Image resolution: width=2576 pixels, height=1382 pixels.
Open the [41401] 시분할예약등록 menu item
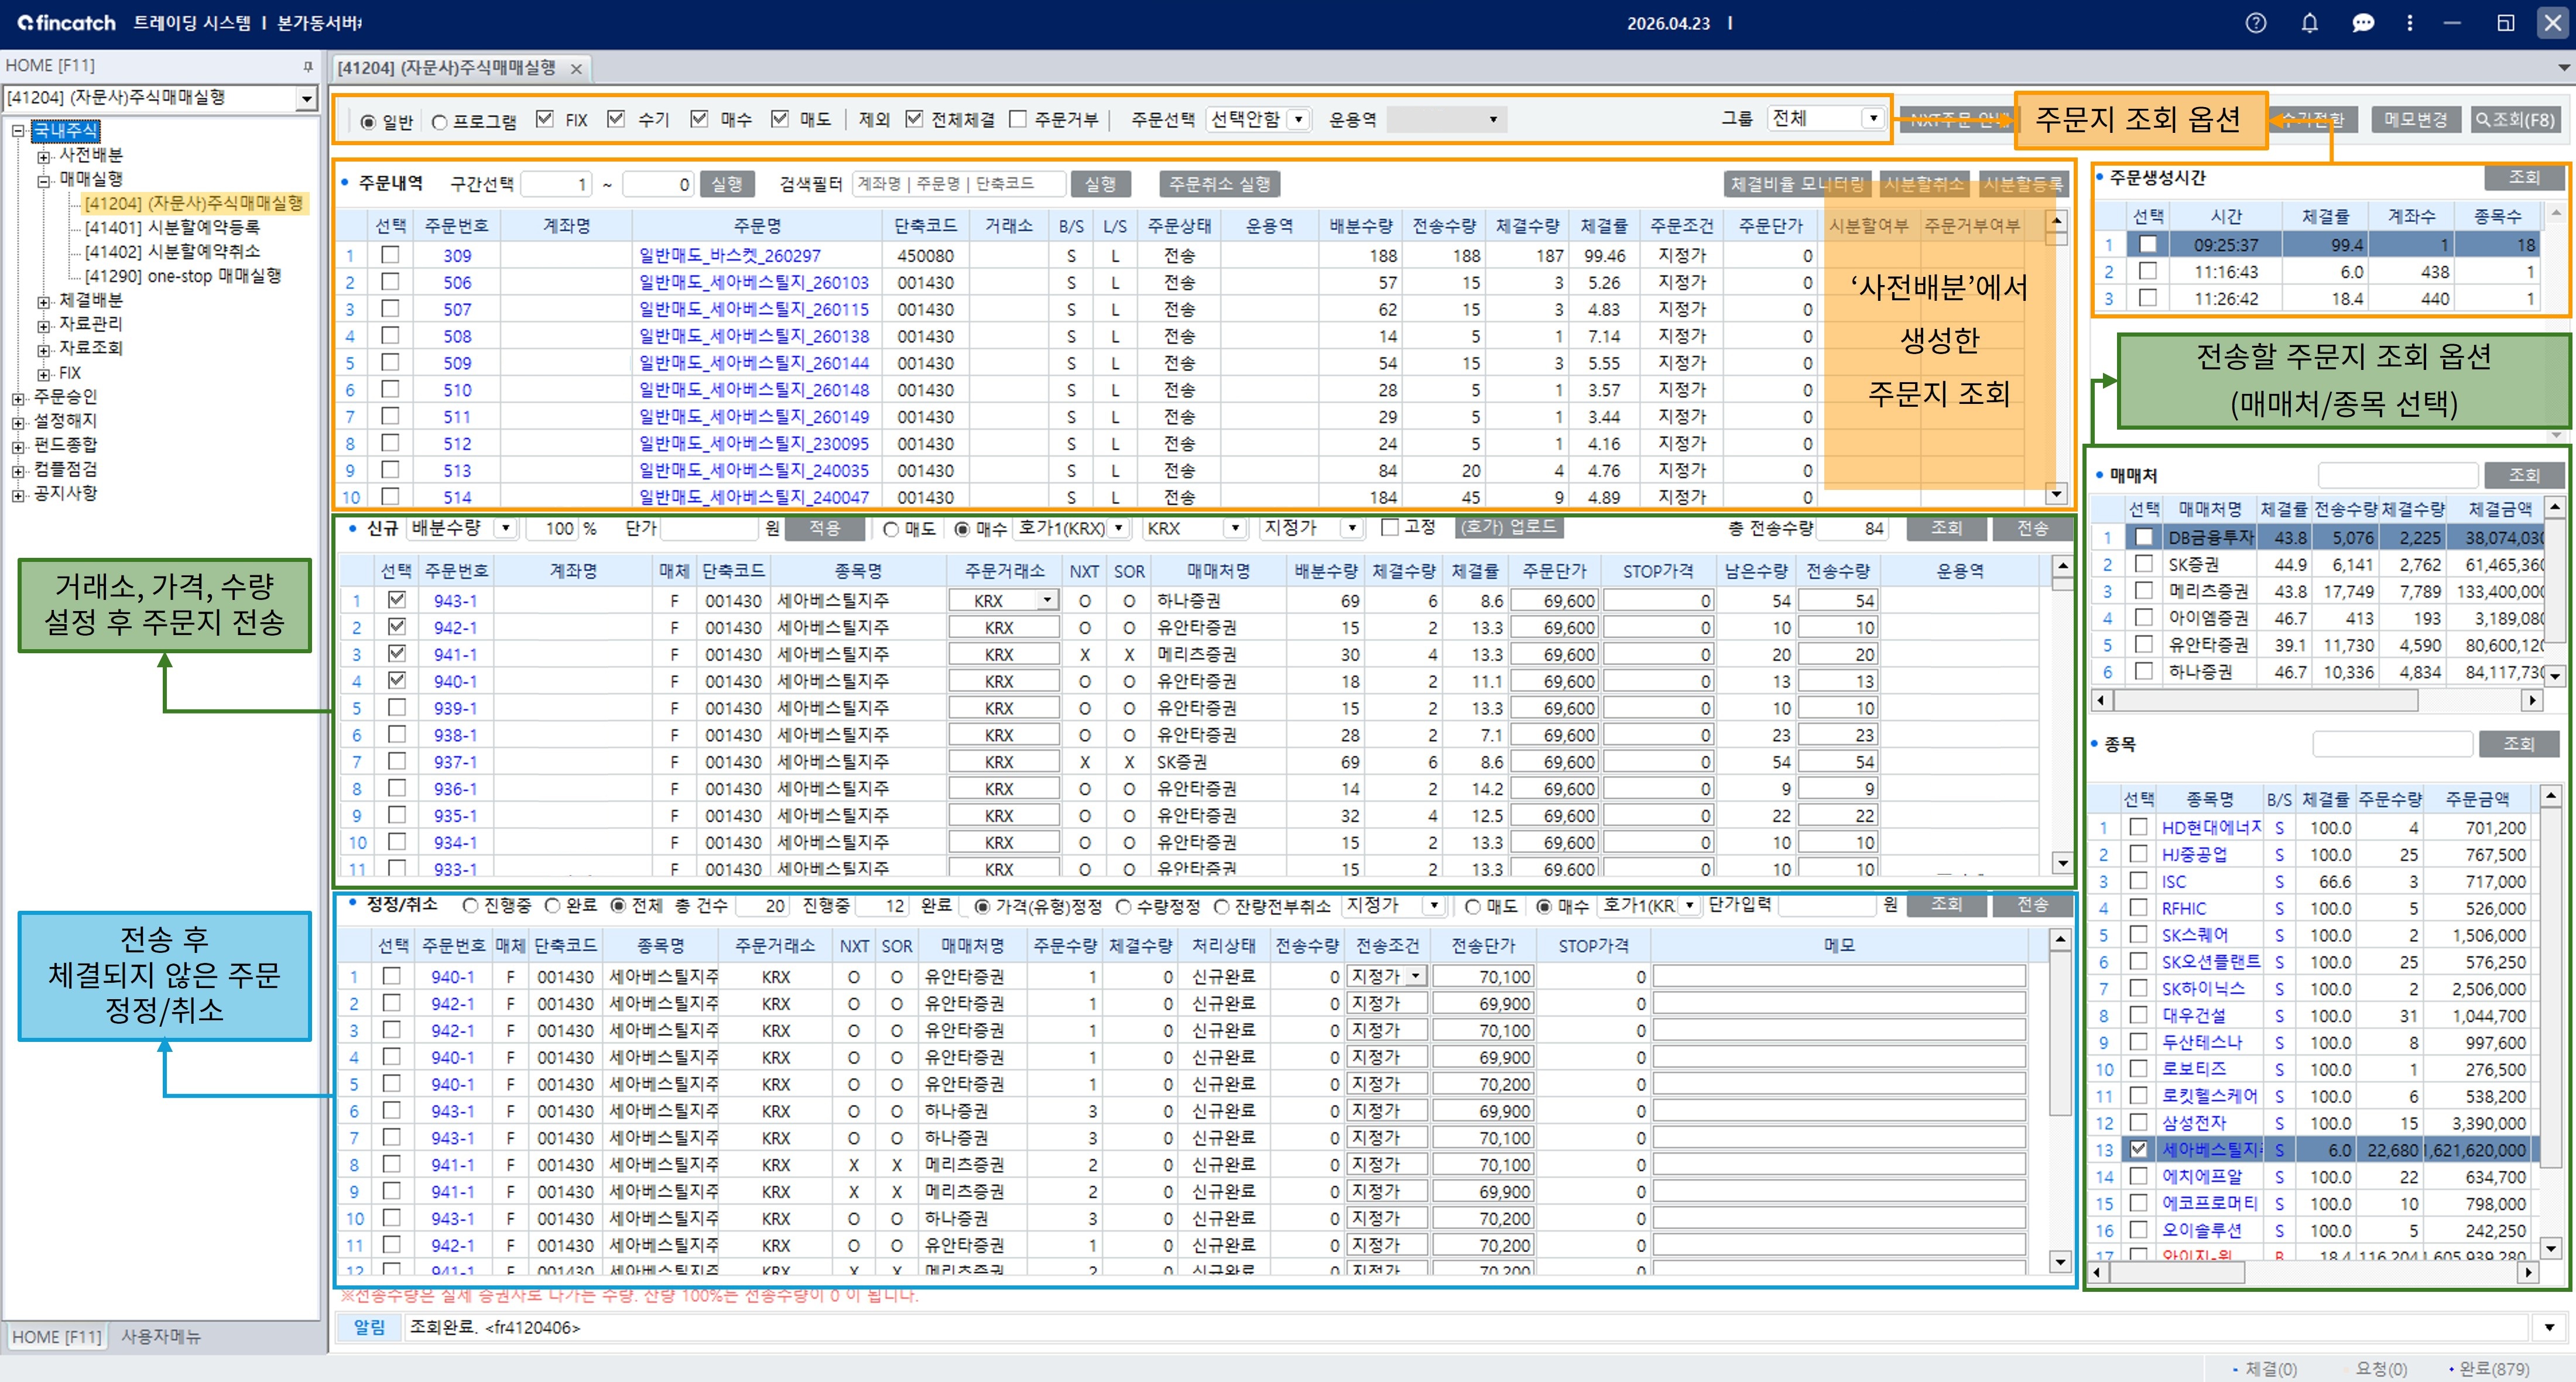172,227
